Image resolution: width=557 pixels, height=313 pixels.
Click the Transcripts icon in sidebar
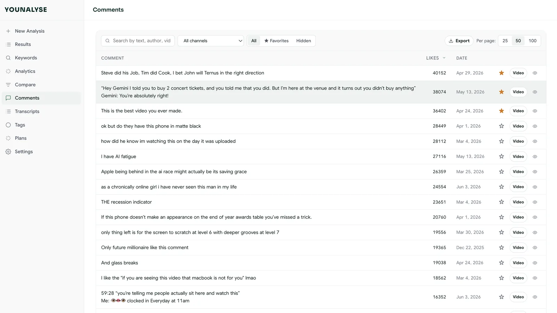click(x=8, y=112)
